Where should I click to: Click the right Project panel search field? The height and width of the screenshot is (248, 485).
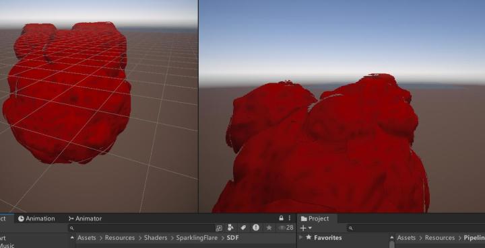416,228
